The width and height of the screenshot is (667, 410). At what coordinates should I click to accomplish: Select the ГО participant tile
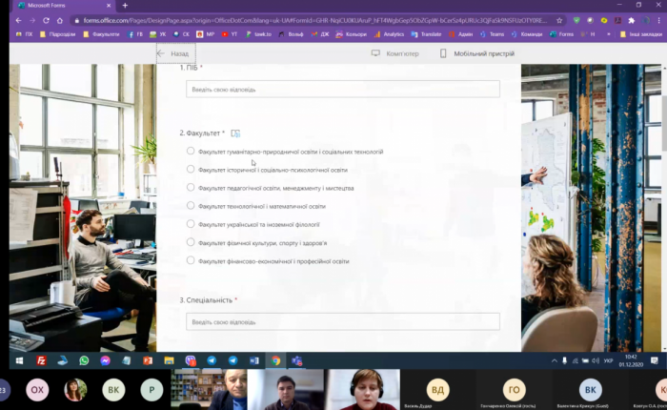pyautogui.click(x=515, y=390)
